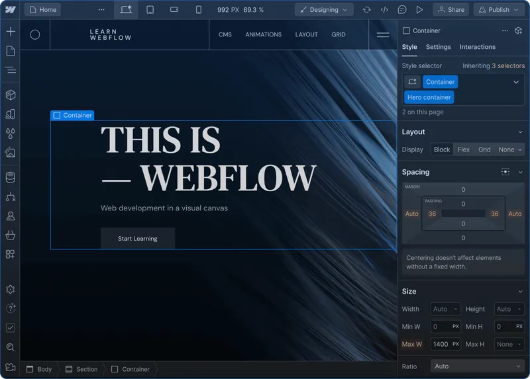Collapse the Spacing section
This screenshot has height=379, width=530.
520,172
